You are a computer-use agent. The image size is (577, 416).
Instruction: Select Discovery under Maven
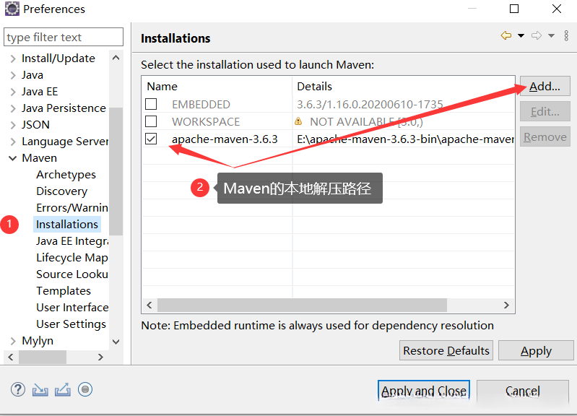(x=62, y=191)
